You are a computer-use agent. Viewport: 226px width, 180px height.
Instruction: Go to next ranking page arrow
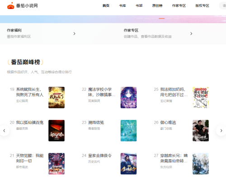(x=221, y=130)
